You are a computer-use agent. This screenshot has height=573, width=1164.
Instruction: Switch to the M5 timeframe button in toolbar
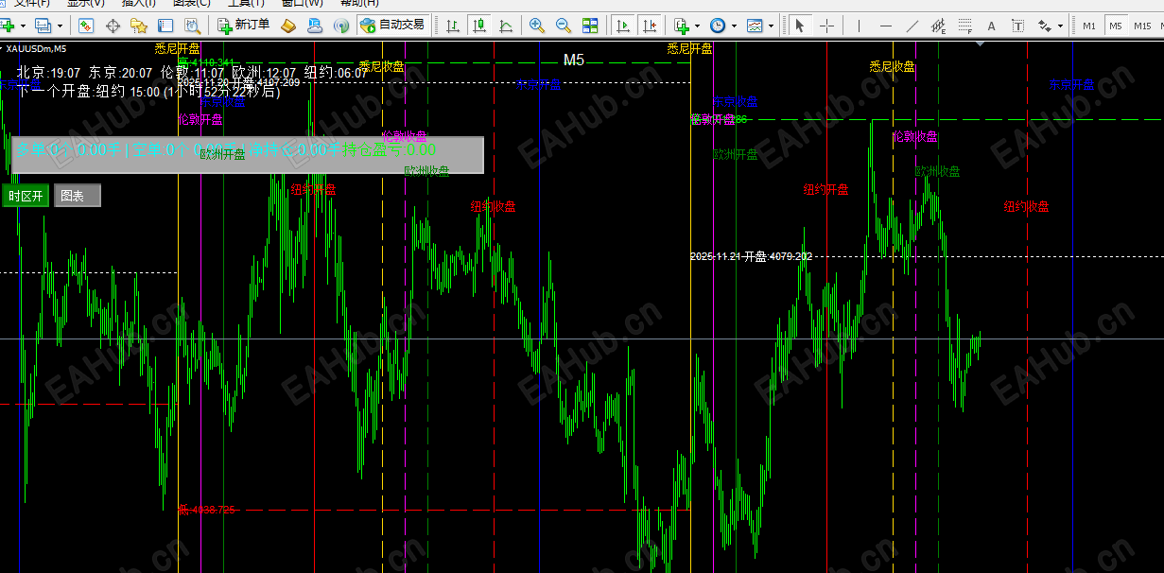pos(1116,26)
